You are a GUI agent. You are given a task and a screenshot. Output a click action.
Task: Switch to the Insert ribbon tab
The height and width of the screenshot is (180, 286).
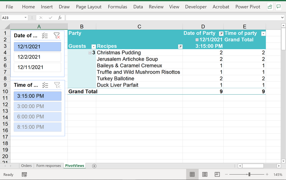pyautogui.click(x=47, y=7)
